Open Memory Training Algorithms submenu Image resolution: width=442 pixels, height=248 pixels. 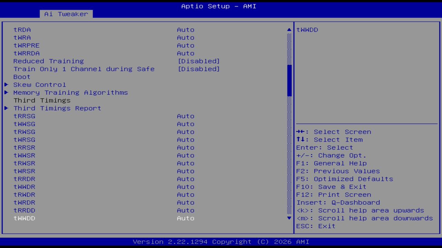[x=70, y=92]
